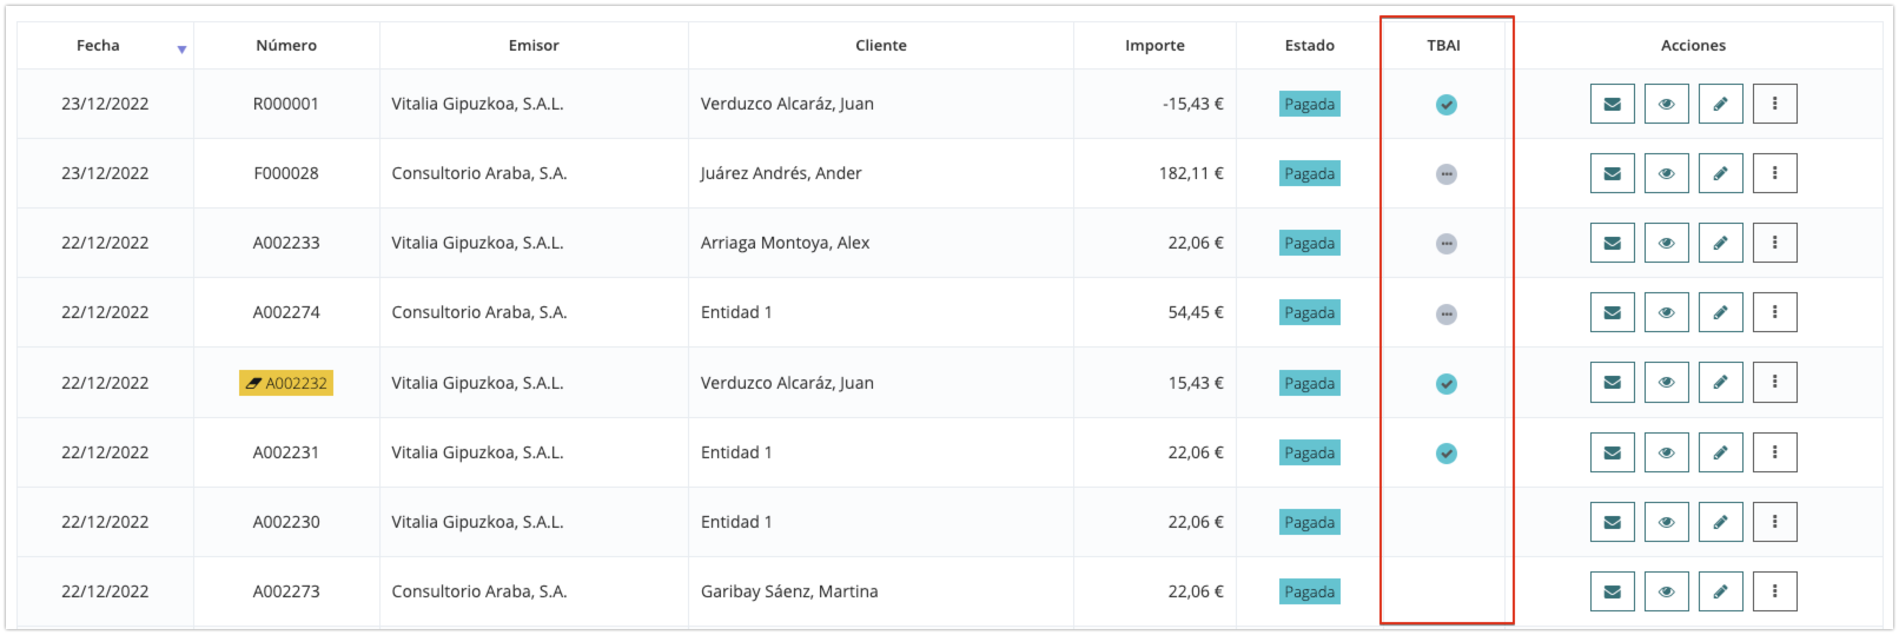
Task: Show invoice A002231 via eye icon
Action: [x=1666, y=452]
